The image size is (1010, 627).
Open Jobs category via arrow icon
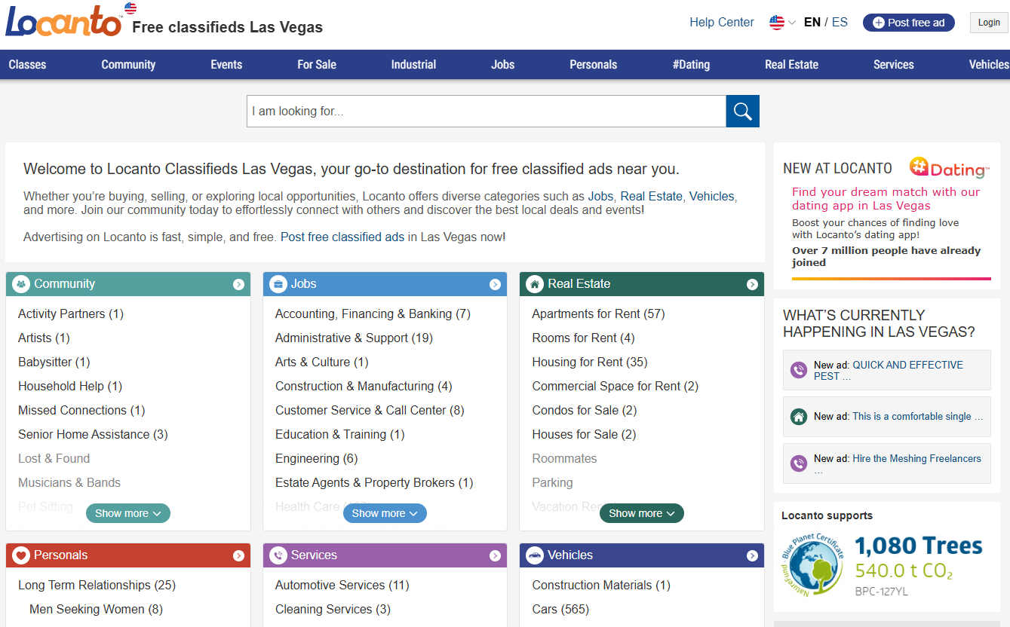point(495,284)
